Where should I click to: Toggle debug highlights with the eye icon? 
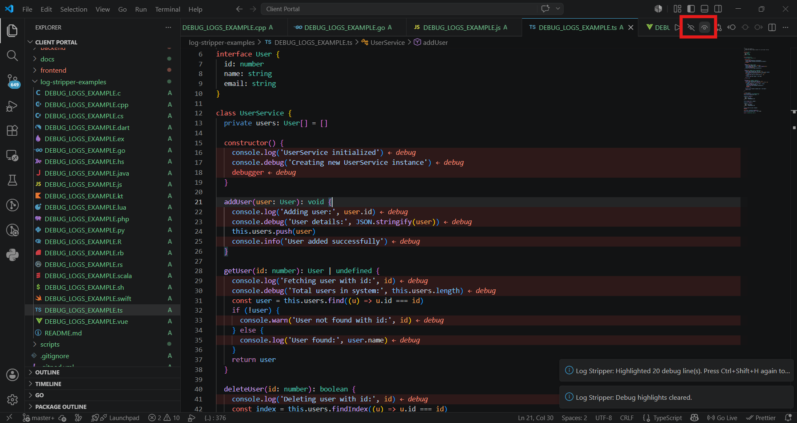pyautogui.click(x=704, y=27)
